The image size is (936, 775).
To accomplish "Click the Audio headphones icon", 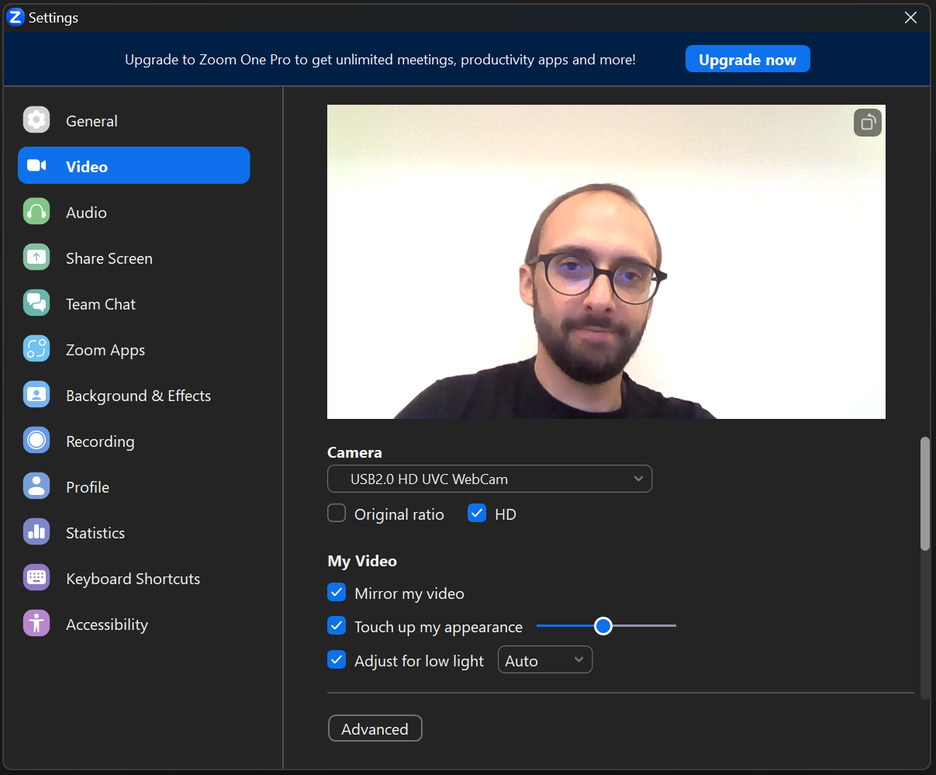I will point(36,212).
